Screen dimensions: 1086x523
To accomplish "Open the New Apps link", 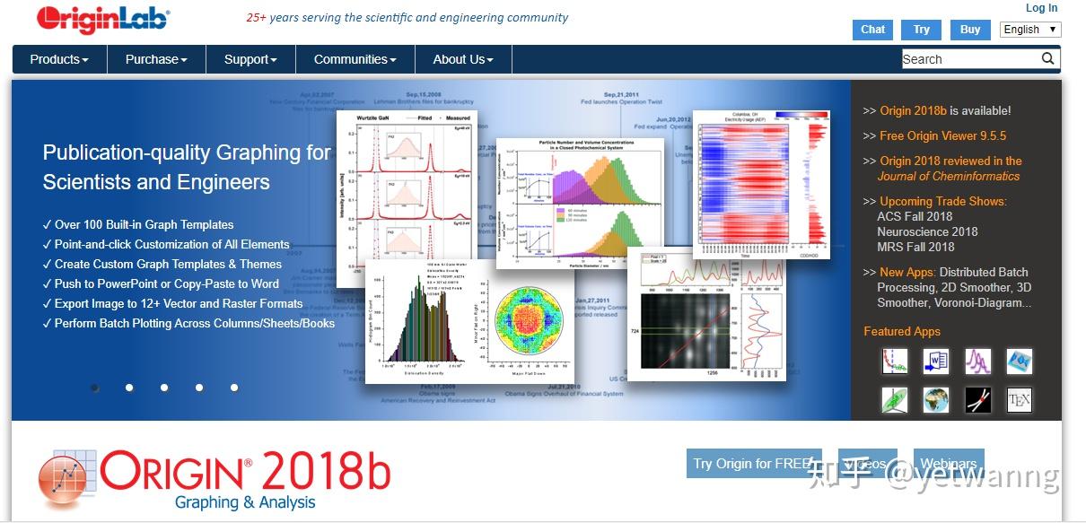I will point(907,272).
